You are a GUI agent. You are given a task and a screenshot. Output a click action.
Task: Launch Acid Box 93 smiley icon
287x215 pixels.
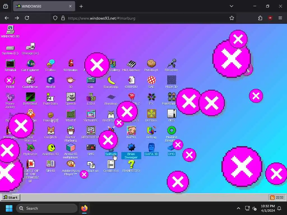coord(51,148)
